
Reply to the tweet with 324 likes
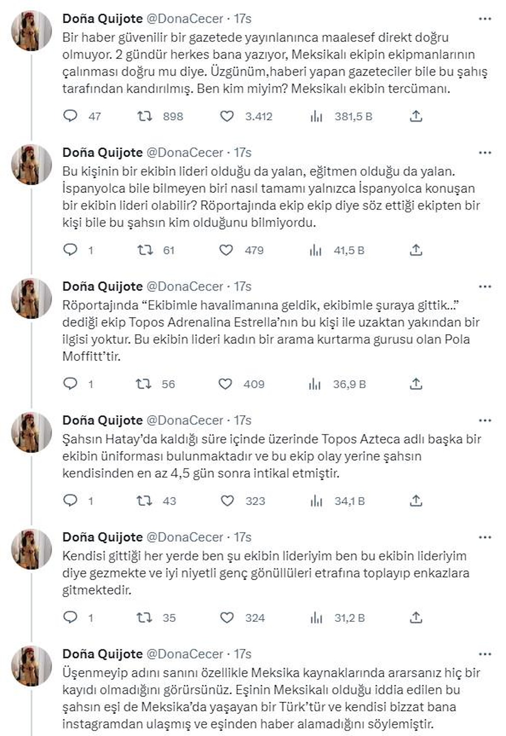70,618
